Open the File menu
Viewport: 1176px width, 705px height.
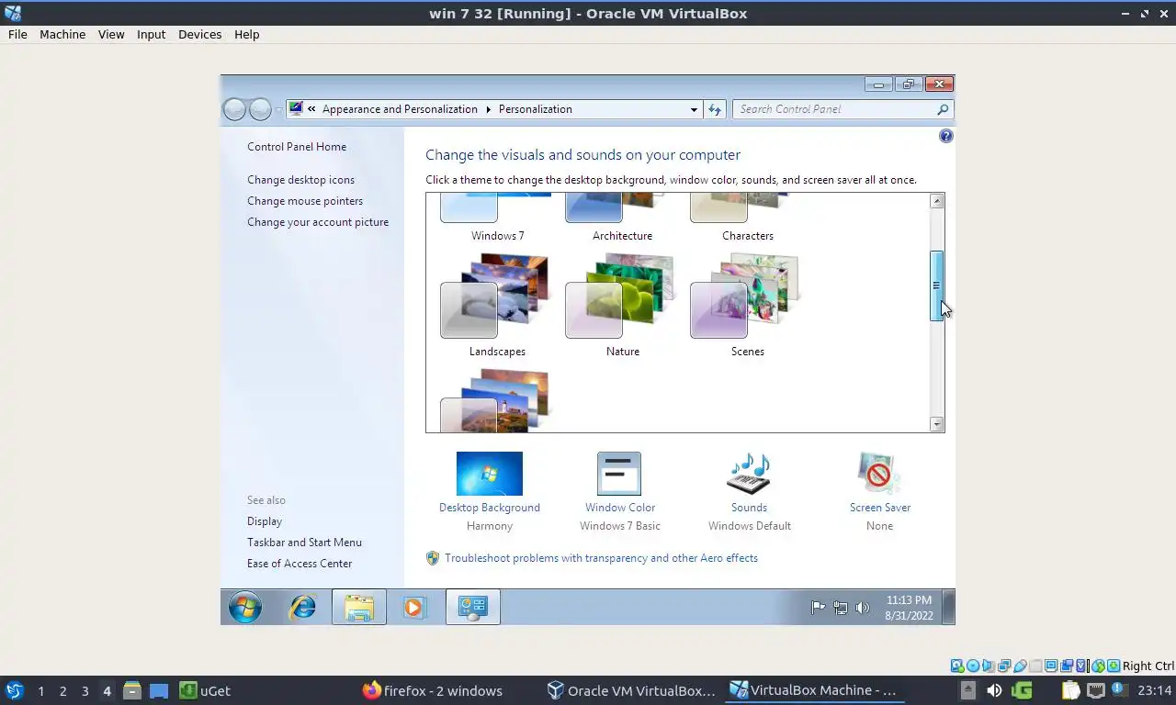[17, 34]
